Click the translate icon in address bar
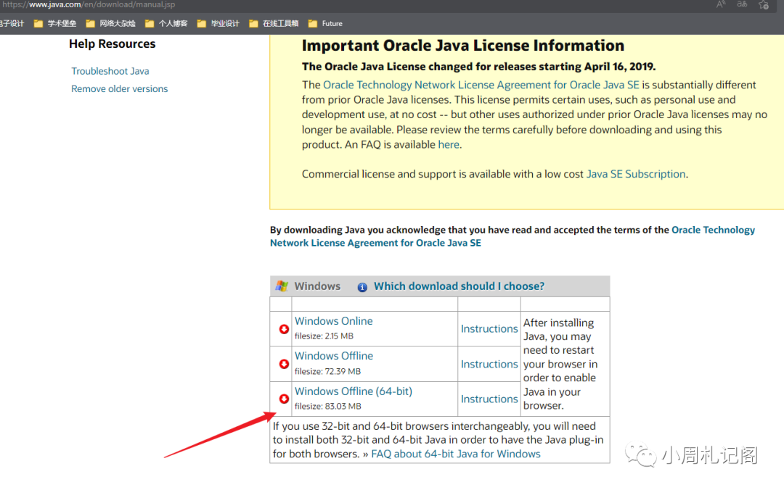Screen dimensions: 784x490 [x=742, y=4]
